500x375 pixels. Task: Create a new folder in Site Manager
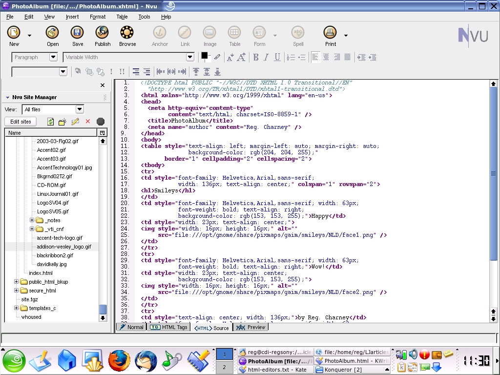coord(62,122)
